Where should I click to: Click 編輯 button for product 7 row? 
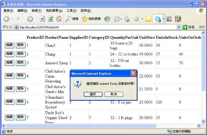pos(9,117)
